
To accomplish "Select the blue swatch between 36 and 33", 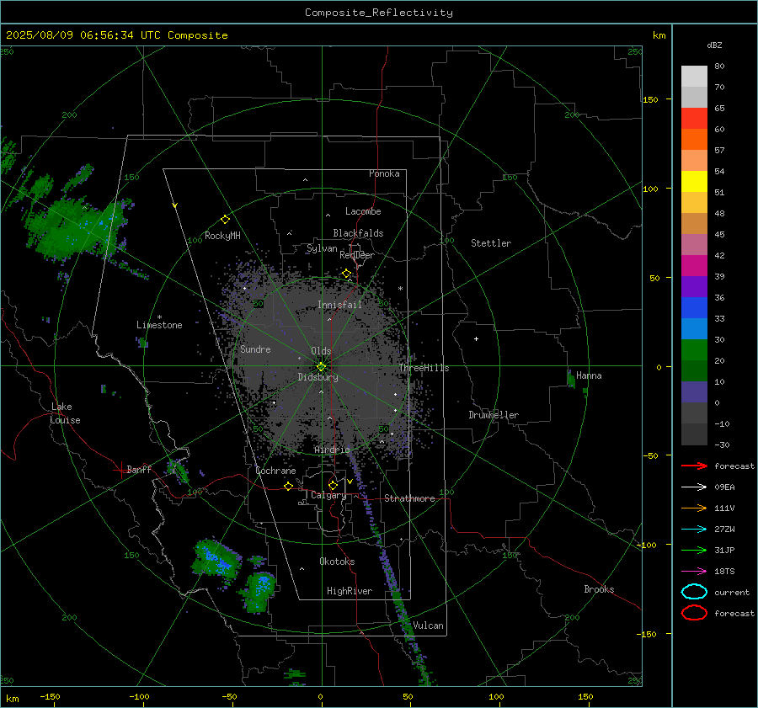I will [694, 308].
